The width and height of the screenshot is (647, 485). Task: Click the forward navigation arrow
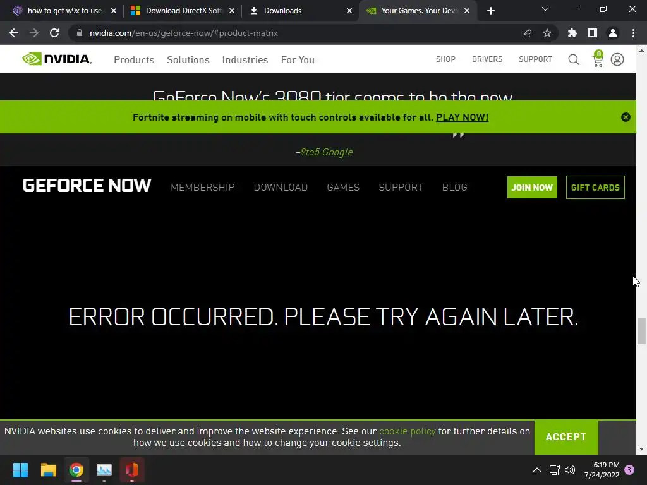(34, 33)
